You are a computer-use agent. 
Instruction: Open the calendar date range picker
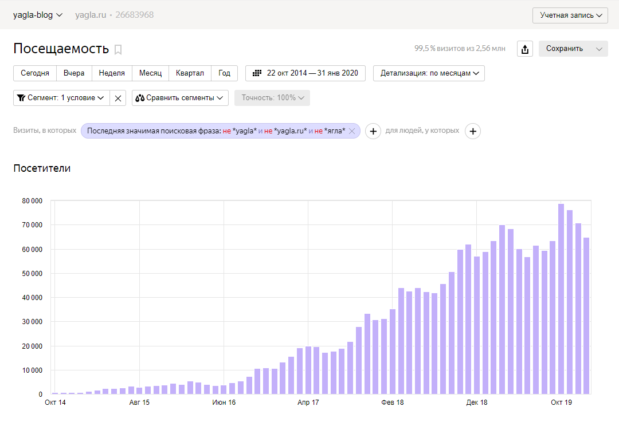[x=305, y=73]
